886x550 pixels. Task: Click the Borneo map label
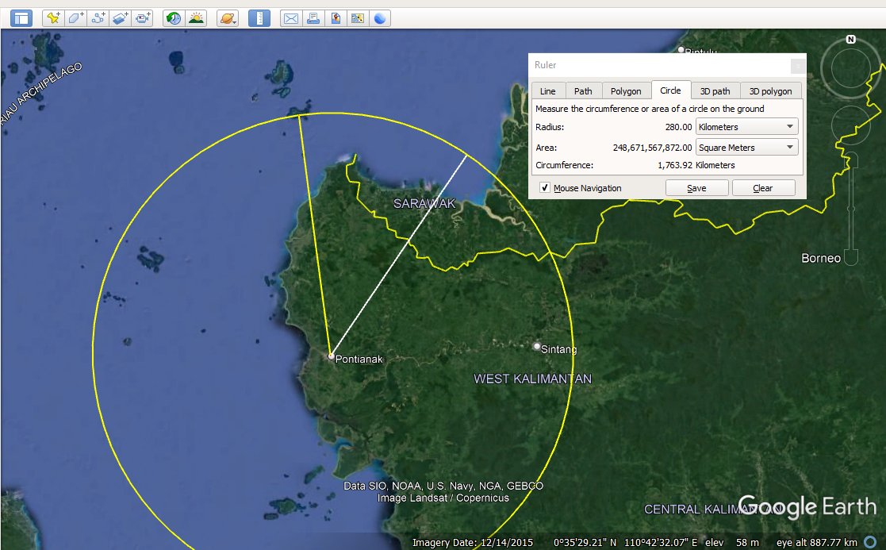pyautogui.click(x=821, y=258)
